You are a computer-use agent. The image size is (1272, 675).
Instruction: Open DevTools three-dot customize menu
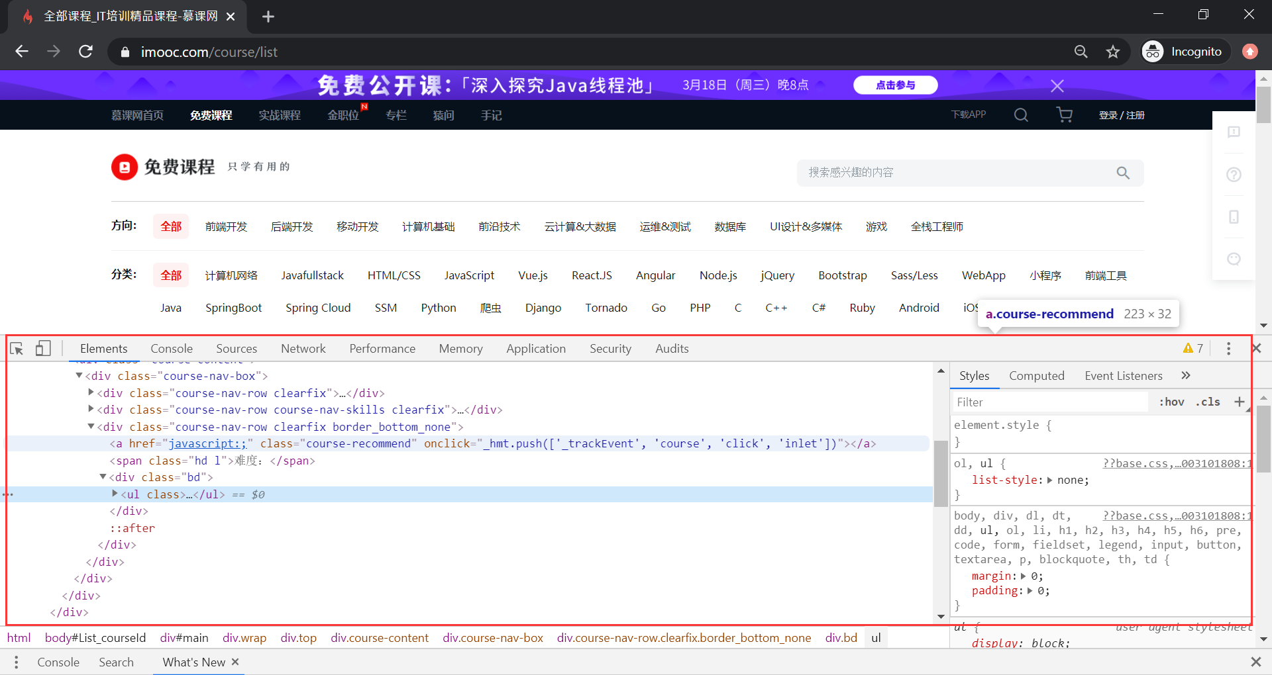[x=1228, y=349]
